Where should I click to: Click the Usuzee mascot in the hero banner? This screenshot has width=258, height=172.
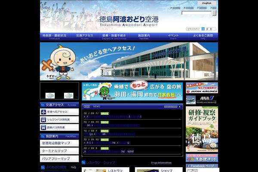[59, 62]
